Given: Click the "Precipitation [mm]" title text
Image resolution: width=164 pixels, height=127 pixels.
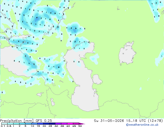Looking at the screenshot, I should click(17, 121).
